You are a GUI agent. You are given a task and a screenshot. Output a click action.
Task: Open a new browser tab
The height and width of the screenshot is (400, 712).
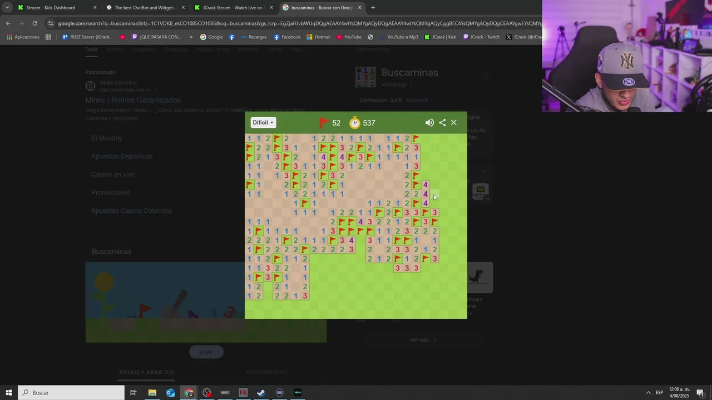(373, 8)
